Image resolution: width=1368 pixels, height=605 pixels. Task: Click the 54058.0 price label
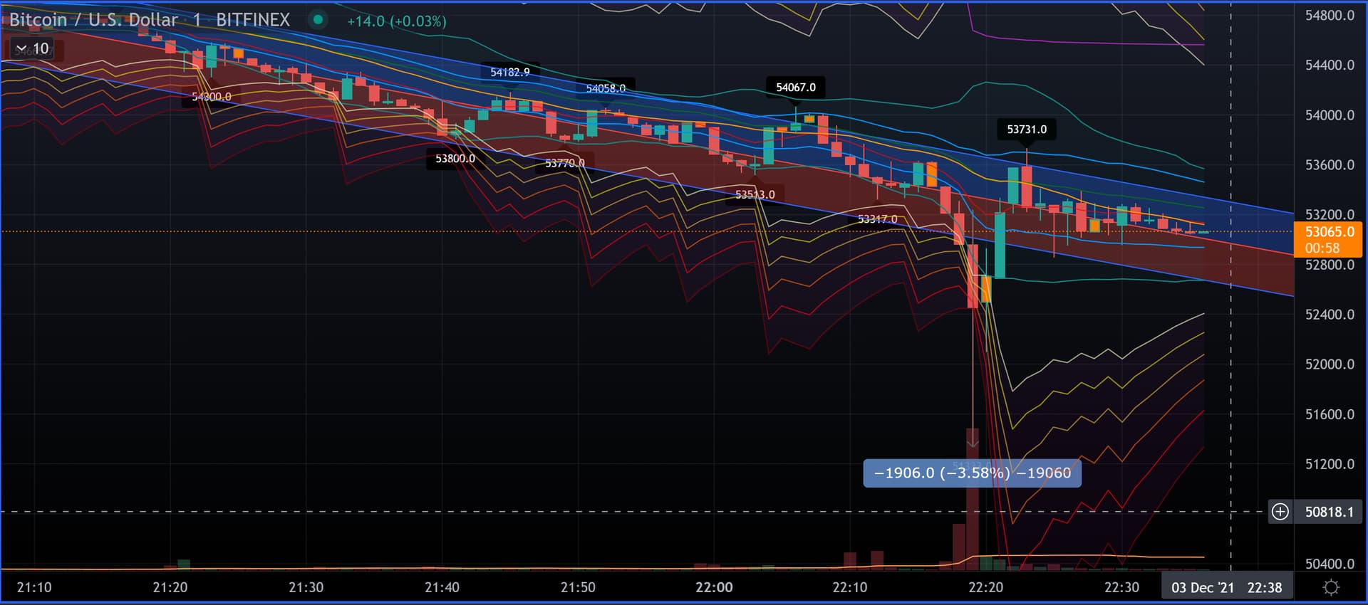[x=605, y=88]
